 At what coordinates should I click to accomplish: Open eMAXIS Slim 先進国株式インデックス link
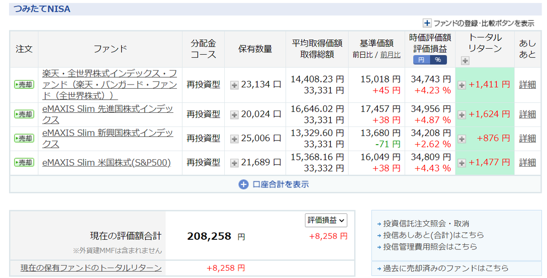click(x=108, y=114)
